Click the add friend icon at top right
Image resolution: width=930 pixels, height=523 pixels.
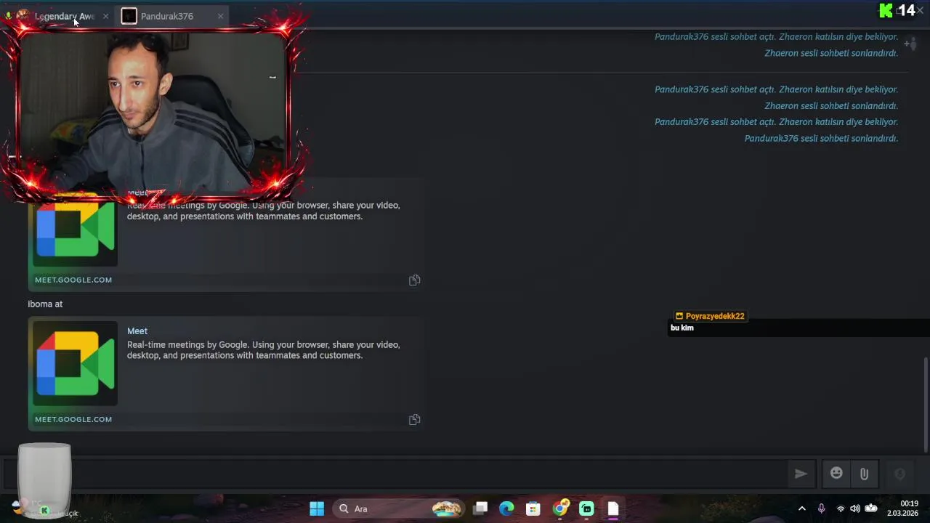point(910,44)
